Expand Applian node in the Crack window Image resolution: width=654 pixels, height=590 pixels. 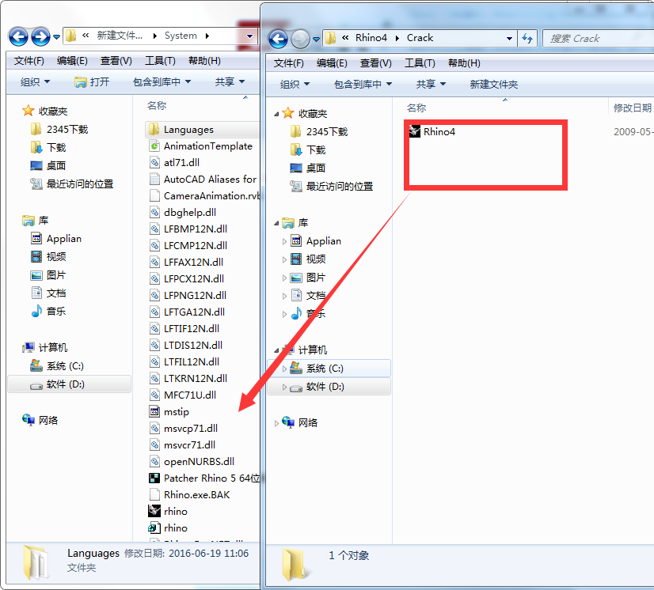(284, 242)
